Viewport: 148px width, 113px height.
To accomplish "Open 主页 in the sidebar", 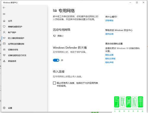I will point(10,21).
